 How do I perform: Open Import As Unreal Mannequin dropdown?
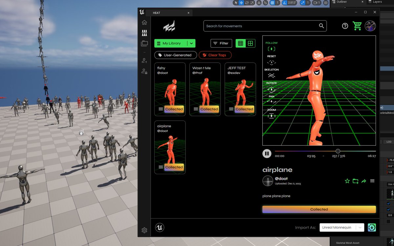pyautogui.click(x=342, y=227)
